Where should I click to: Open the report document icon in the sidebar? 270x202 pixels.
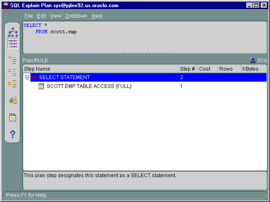tap(13, 117)
